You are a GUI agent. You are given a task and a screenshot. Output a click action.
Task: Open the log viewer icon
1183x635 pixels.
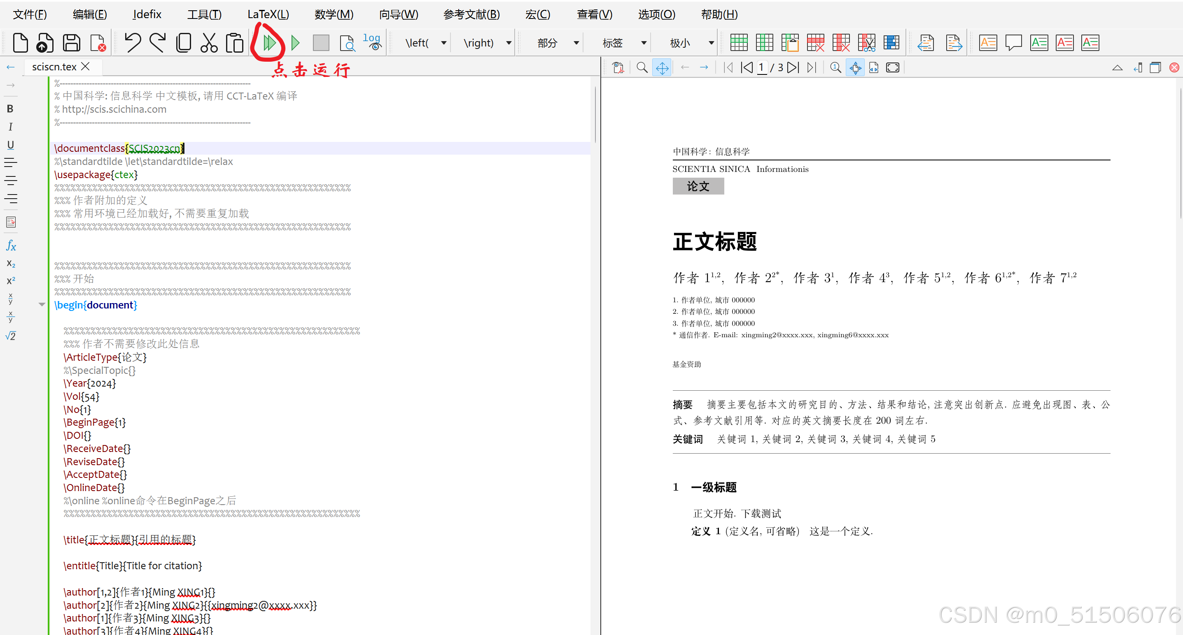(372, 43)
